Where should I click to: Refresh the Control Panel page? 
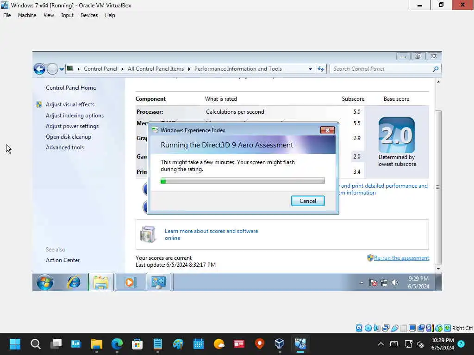click(321, 69)
